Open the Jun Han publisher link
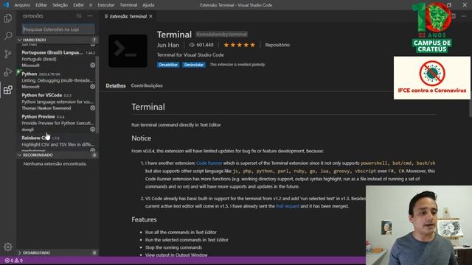472x265 pixels. tap(168, 45)
